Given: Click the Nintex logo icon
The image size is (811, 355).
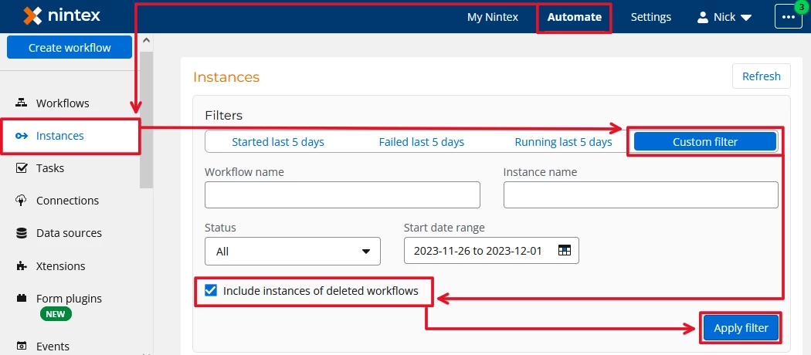Looking at the screenshot, I should (32, 16).
